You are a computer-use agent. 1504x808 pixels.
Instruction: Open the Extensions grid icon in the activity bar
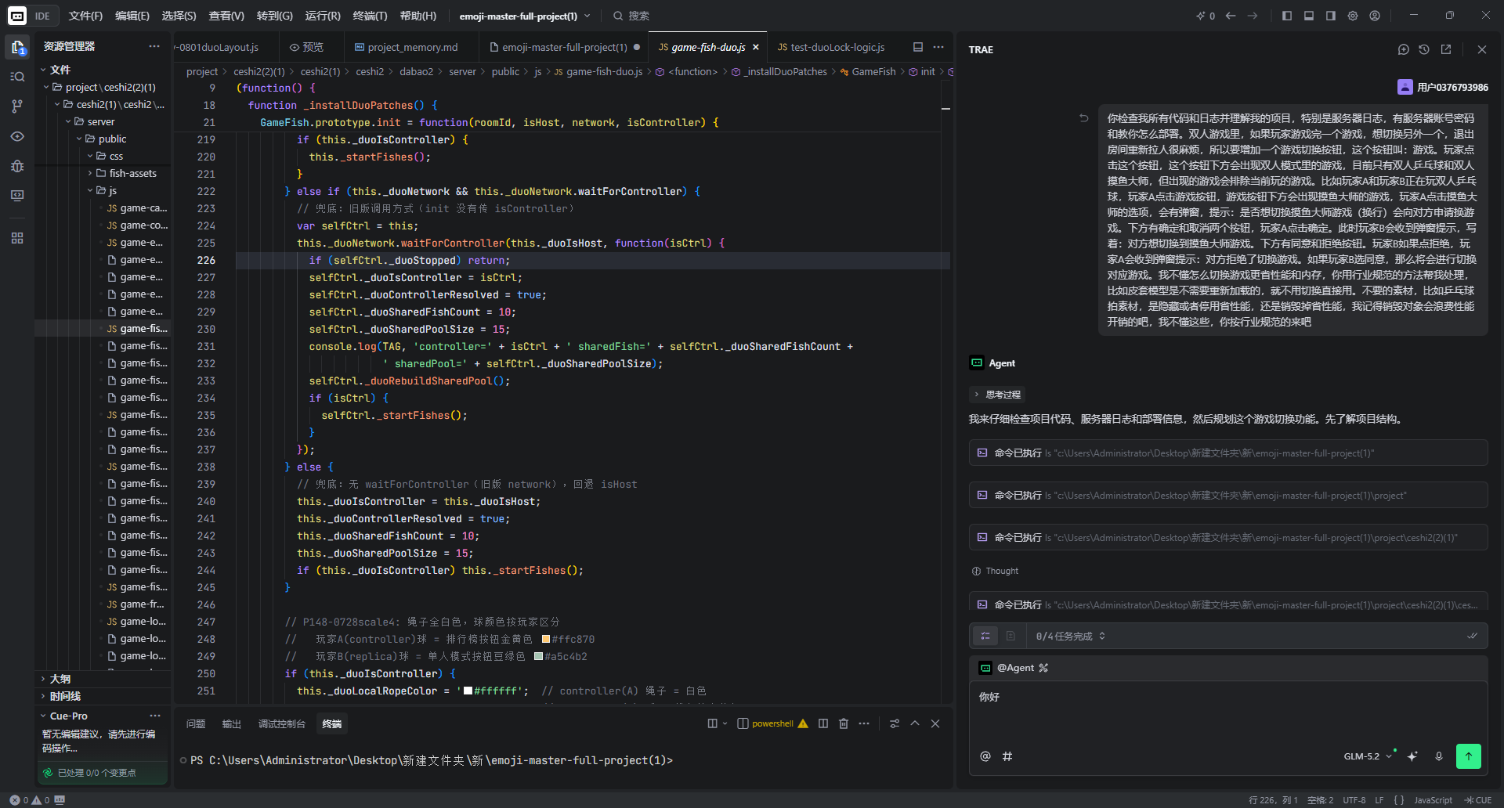[x=17, y=238]
